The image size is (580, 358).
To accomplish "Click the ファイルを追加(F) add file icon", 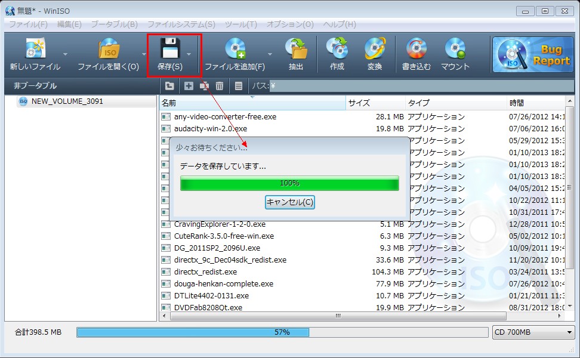I will 235,48.
